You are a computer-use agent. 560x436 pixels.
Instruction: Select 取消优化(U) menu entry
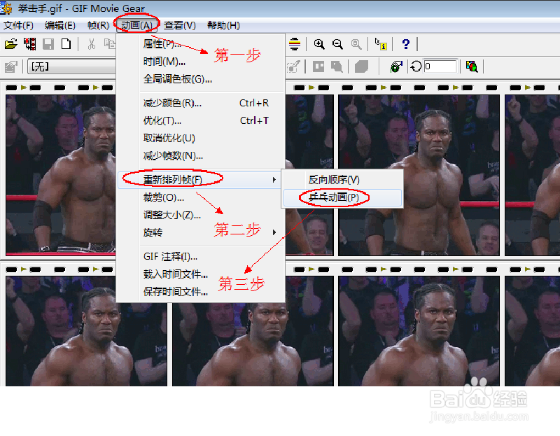tap(201, 138)
